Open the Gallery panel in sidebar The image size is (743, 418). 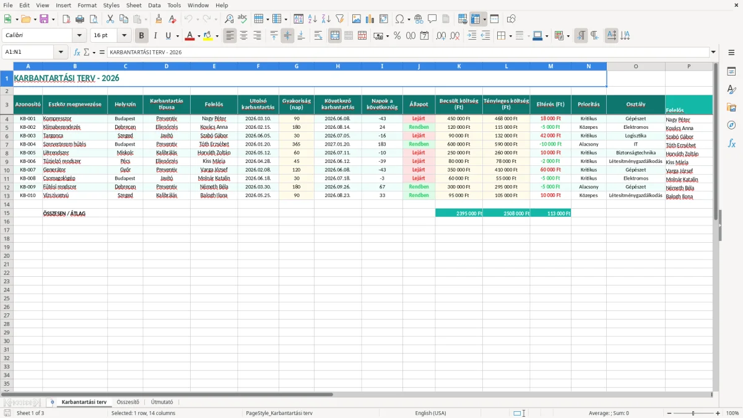(x=731, y=107)
